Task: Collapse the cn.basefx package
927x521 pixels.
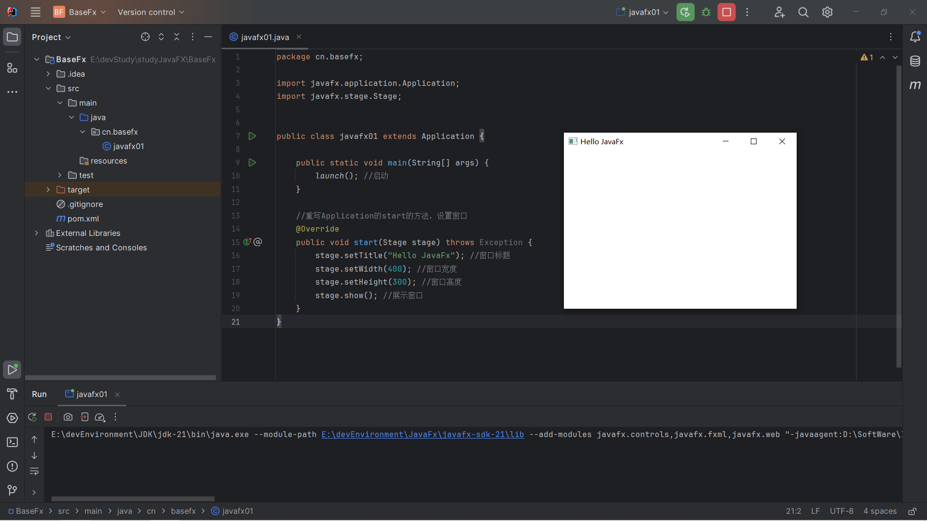Action: tap(83, 132)
